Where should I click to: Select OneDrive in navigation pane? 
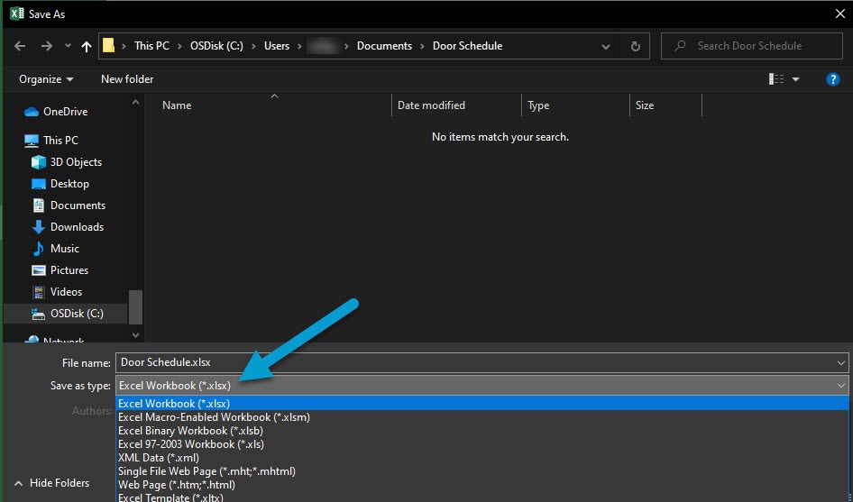pos(56,112)
